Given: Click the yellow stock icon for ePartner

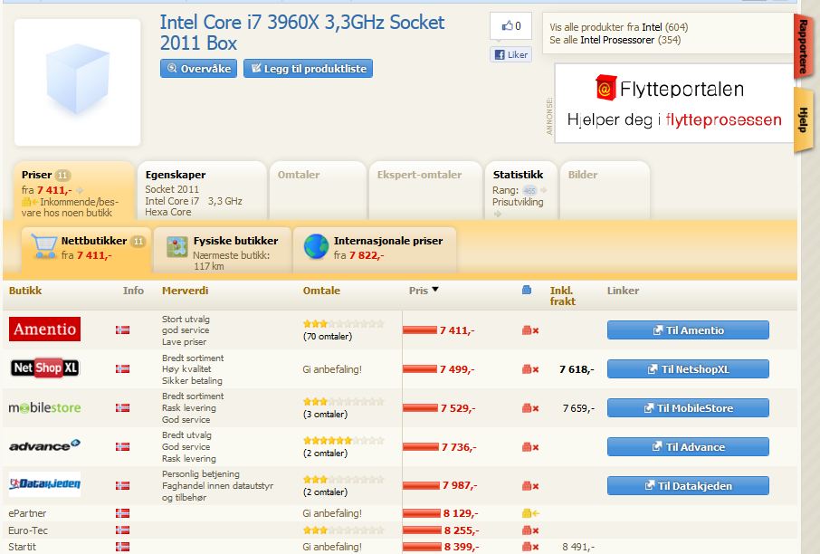Looking at the screenshot, I should click(530, 513).
